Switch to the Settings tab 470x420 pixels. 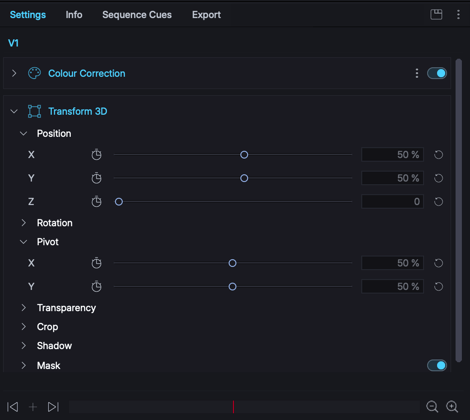(x=28, y=15)
